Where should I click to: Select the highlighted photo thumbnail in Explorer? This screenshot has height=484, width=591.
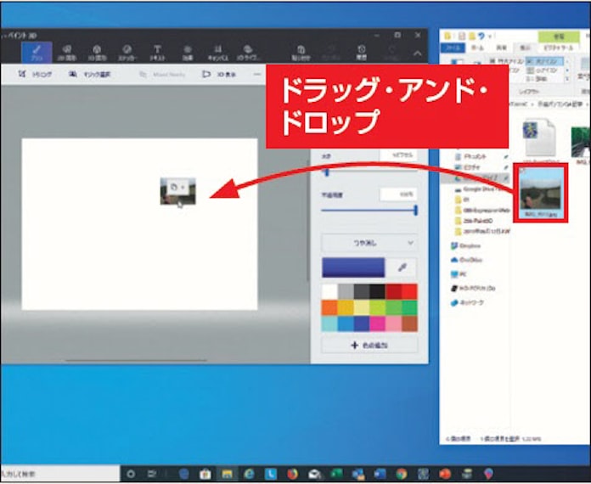click(x=541, y=192)
